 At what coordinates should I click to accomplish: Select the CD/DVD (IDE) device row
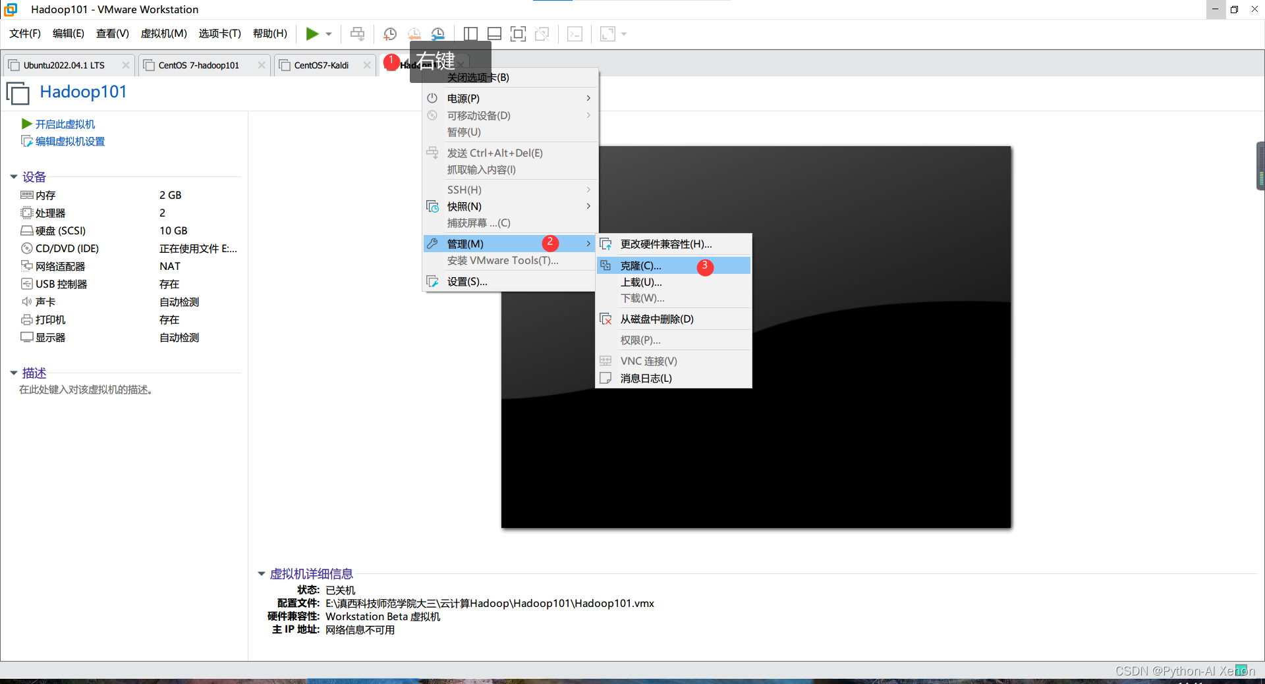click(x=128, y=248)
